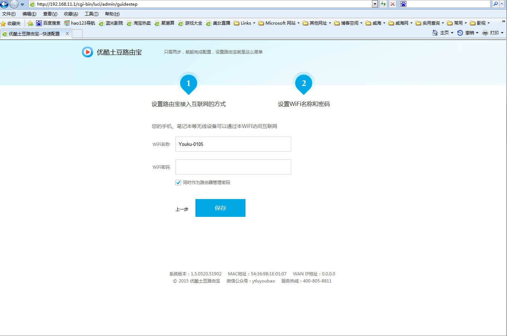The image size is (507, 336).
Task: Open the 编辑(E) menu
Action: [29, 14]
